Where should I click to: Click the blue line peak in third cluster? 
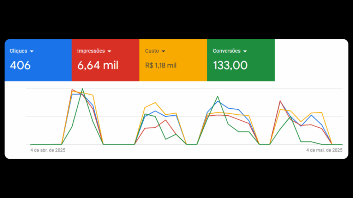pyautogui.click(x=218, y=101)
